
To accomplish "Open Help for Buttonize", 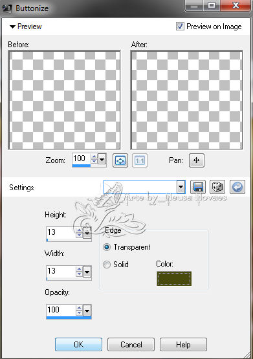I will pos(183,344).
